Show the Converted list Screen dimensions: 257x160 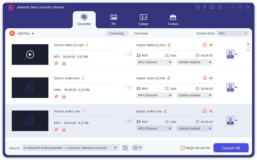[x=141, y=33]
